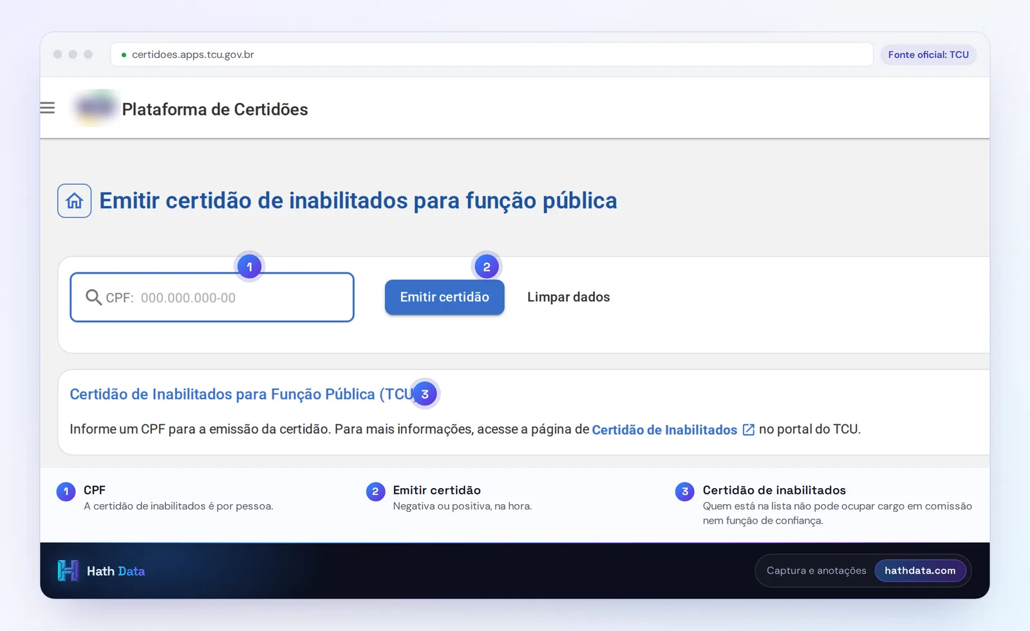
Task: Open the Certidão de Inabilitados link
Action: pos(664,429)
